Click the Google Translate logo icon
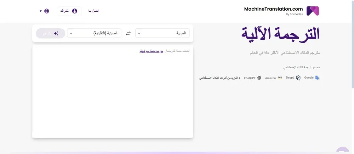 [x=317, y=78]
